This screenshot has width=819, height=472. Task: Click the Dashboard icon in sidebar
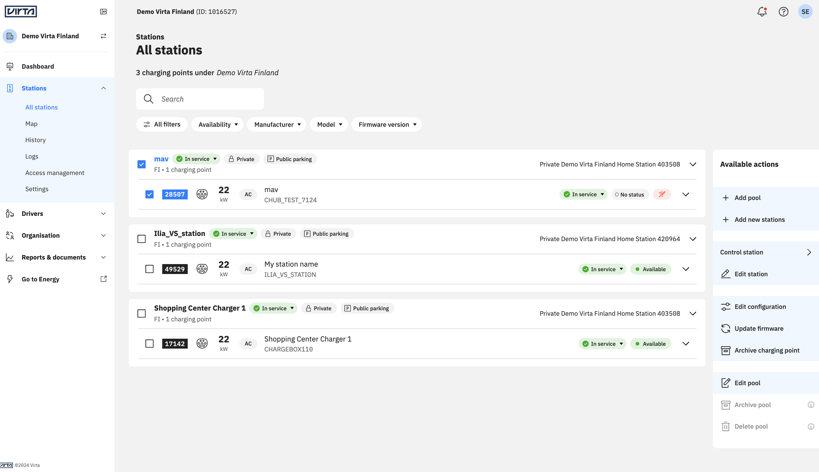point(10,66)
